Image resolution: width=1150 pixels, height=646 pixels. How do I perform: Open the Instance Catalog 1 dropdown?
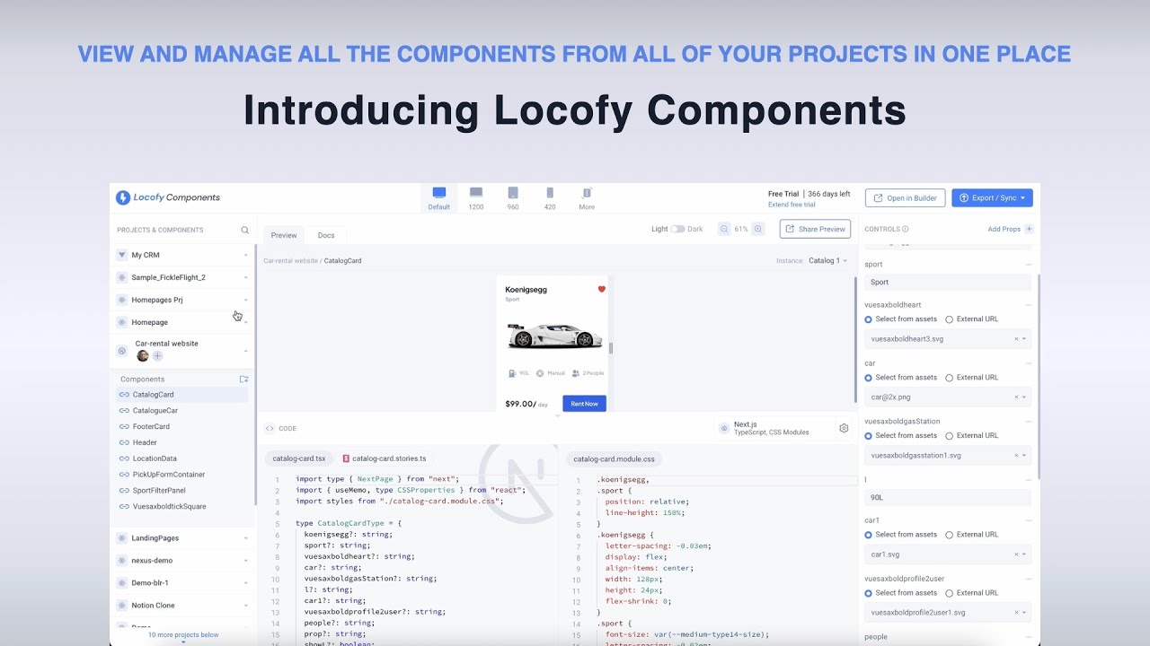click(827, 260)
